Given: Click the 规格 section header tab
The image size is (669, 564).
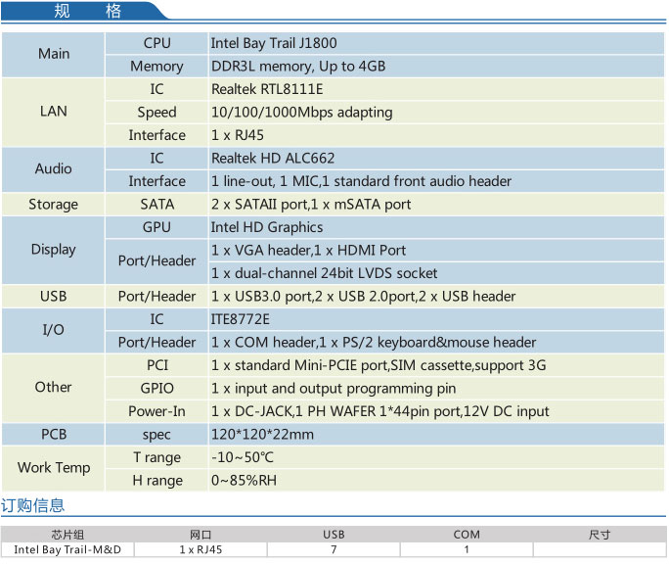Looking at the screenshot, I should pos(86,12).
